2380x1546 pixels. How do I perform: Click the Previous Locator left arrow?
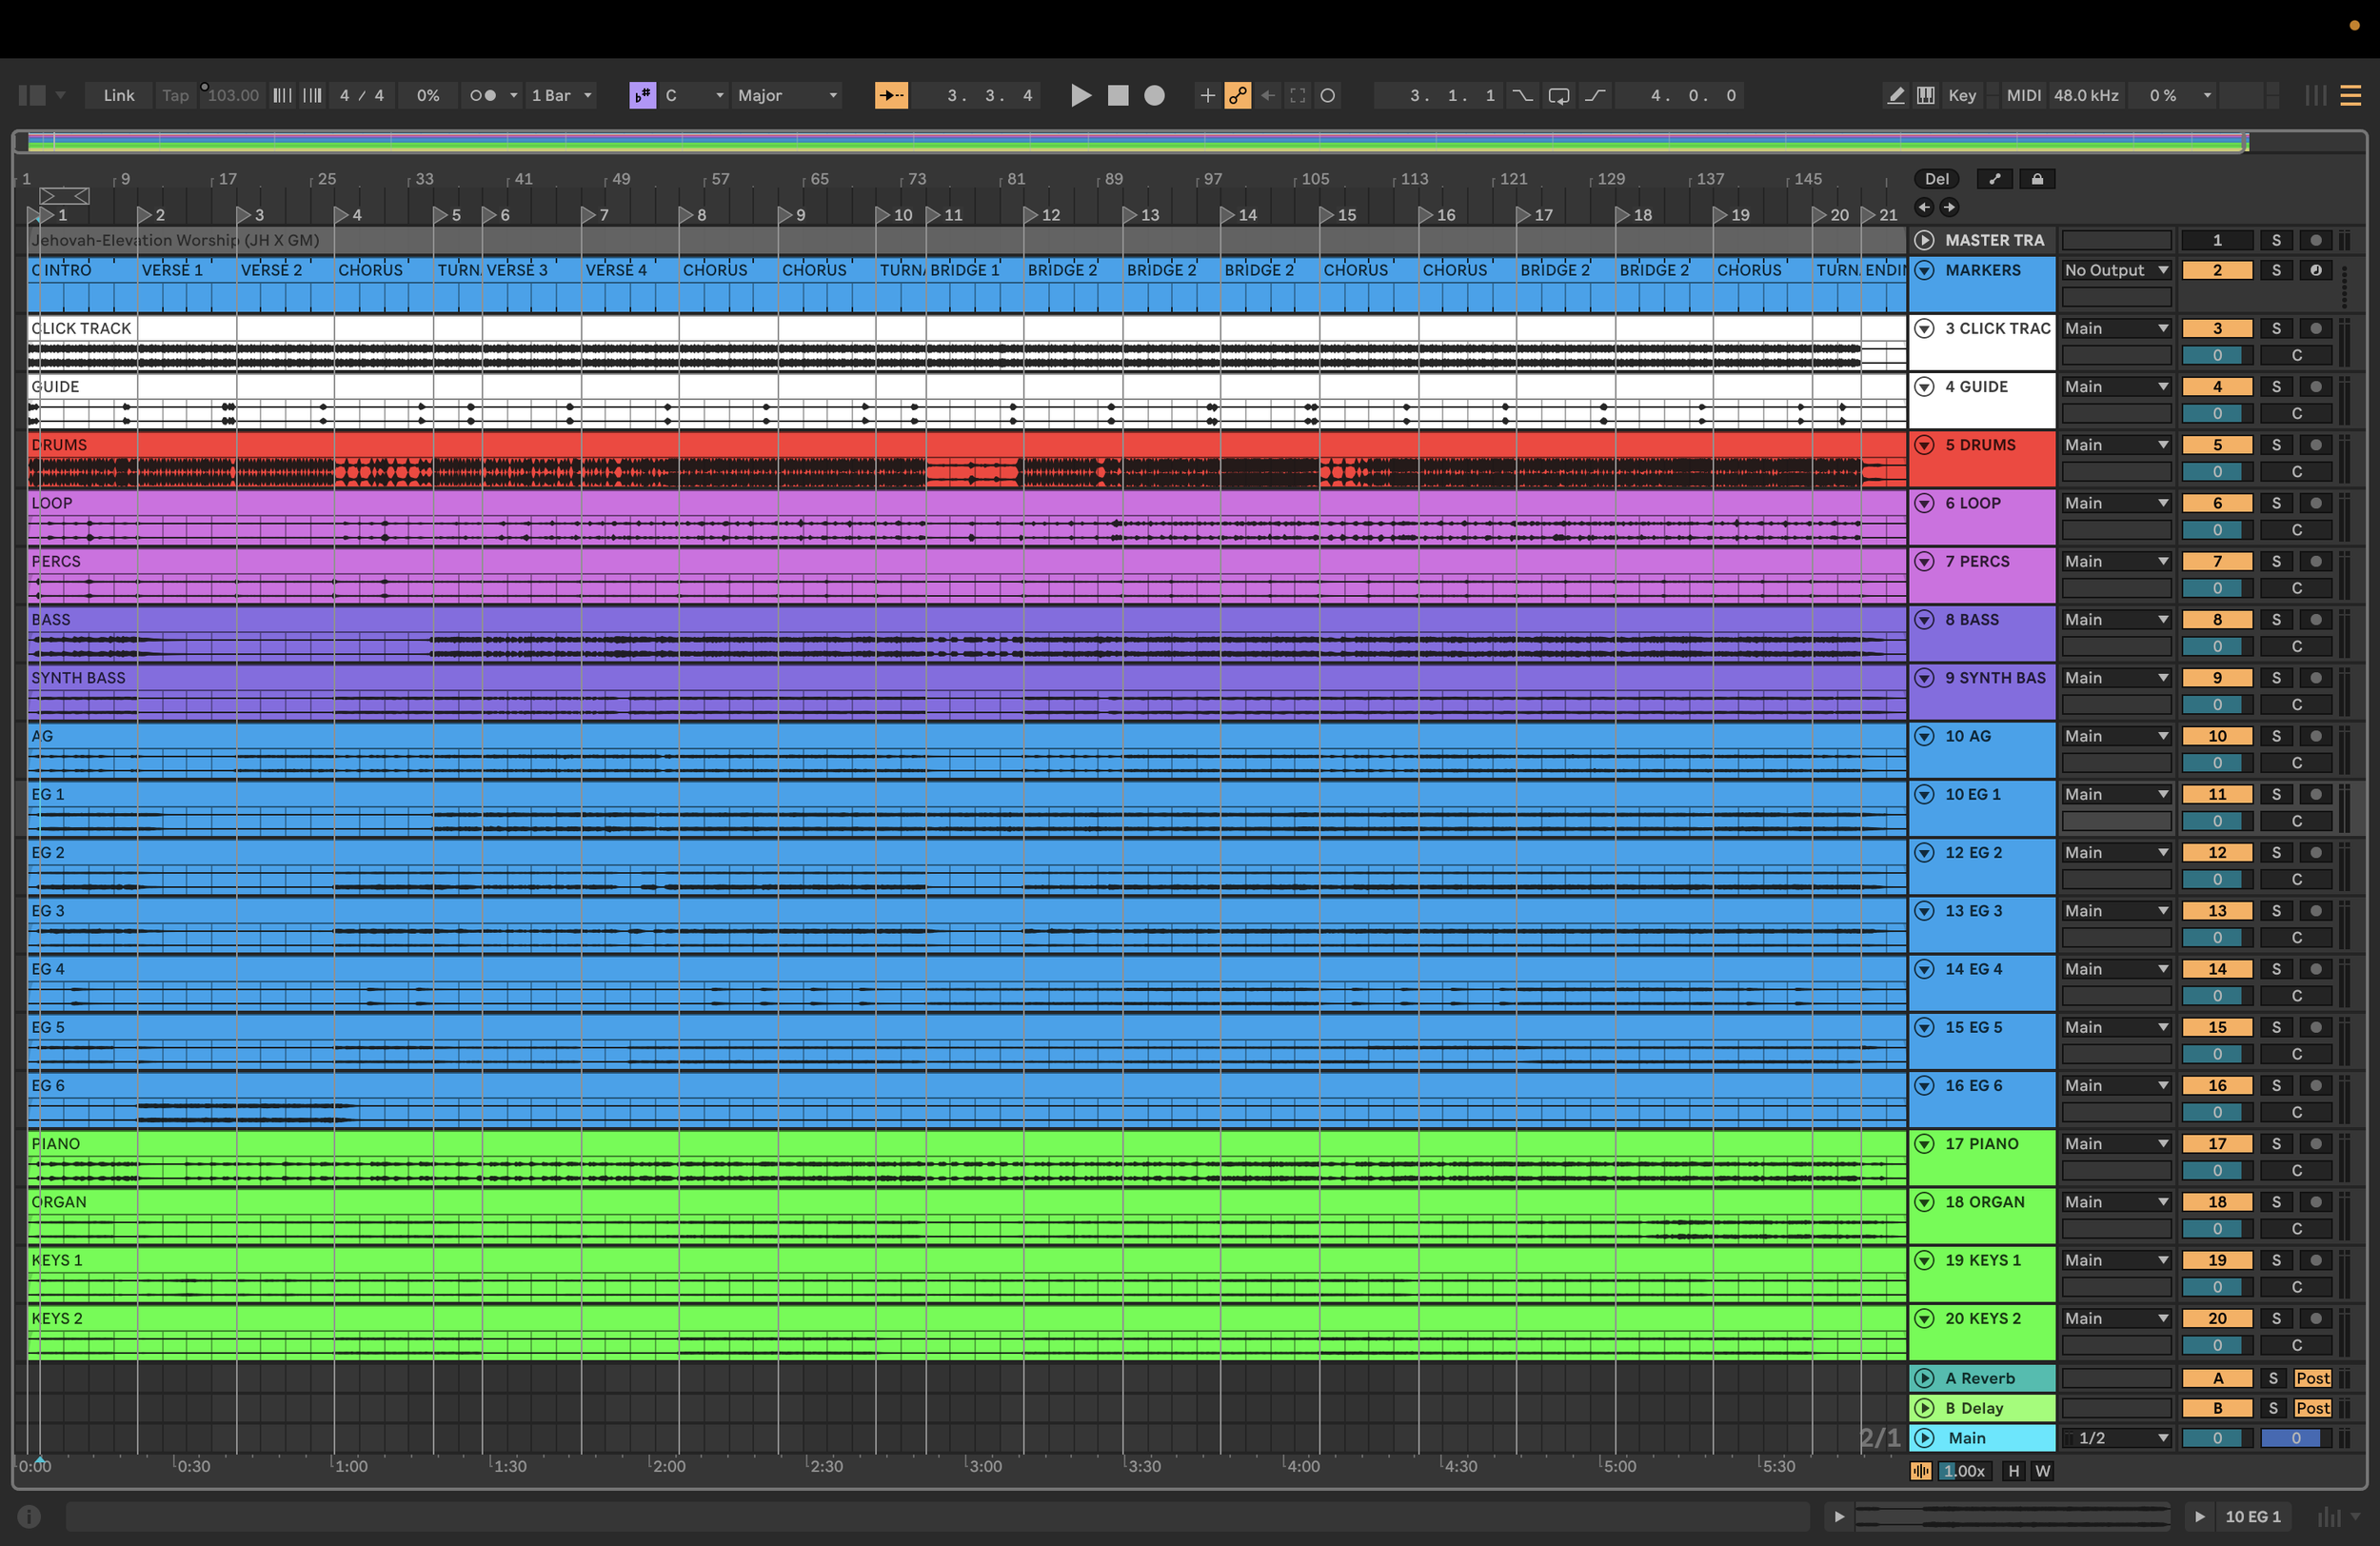point(1923,207)
